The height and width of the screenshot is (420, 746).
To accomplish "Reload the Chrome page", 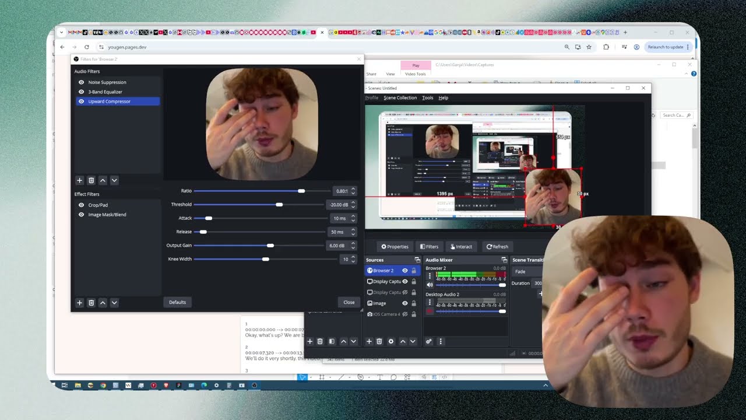I will pyautogui.click(x=87, y=47).
